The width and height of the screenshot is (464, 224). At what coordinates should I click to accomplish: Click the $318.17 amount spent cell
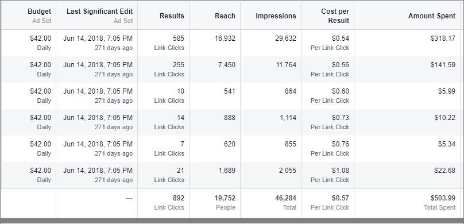[x=443, y=38]
